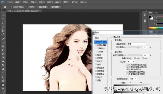Select the Elliptical Marquee tool
This screenshot has width=163, height=94.
pos(3,19)
